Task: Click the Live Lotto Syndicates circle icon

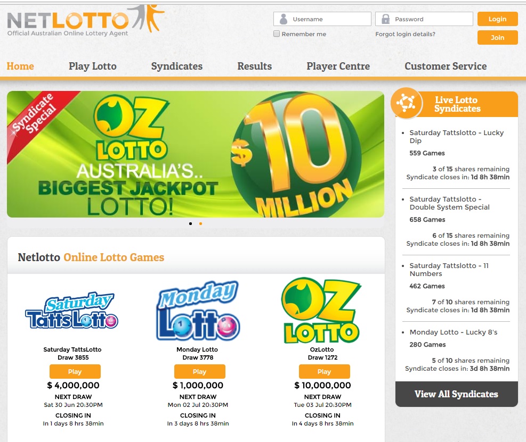Action: 406,103
